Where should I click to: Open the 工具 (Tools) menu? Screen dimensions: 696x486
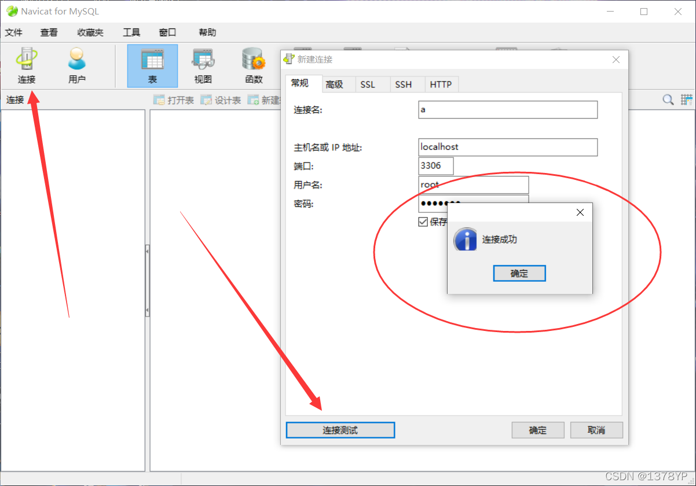point(131,32)
